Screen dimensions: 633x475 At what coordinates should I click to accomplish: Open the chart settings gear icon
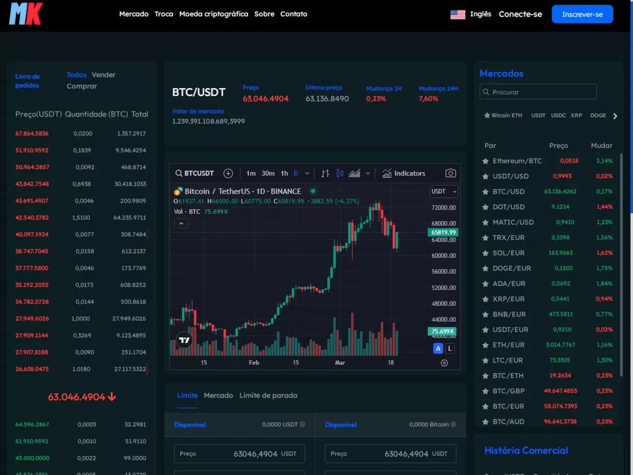pos(444,363)
